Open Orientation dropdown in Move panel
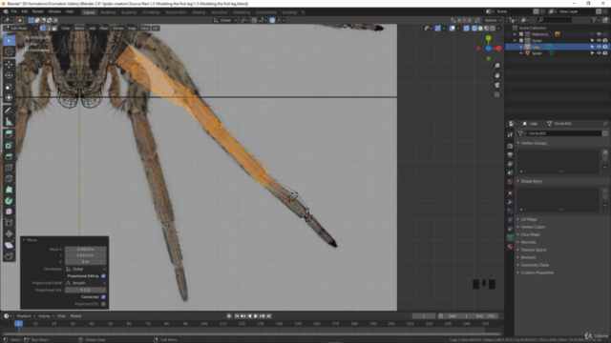 [85, 269]
